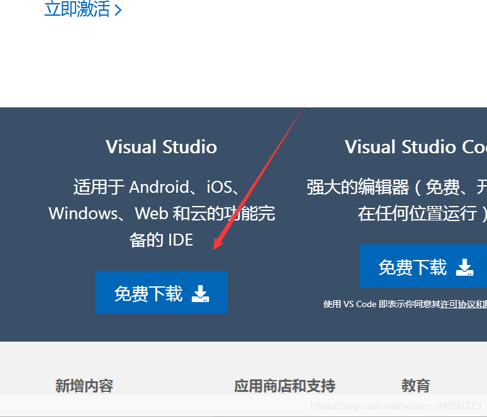Open the 立即激活 link
The image size is (487, 417).
coord(82,9)
